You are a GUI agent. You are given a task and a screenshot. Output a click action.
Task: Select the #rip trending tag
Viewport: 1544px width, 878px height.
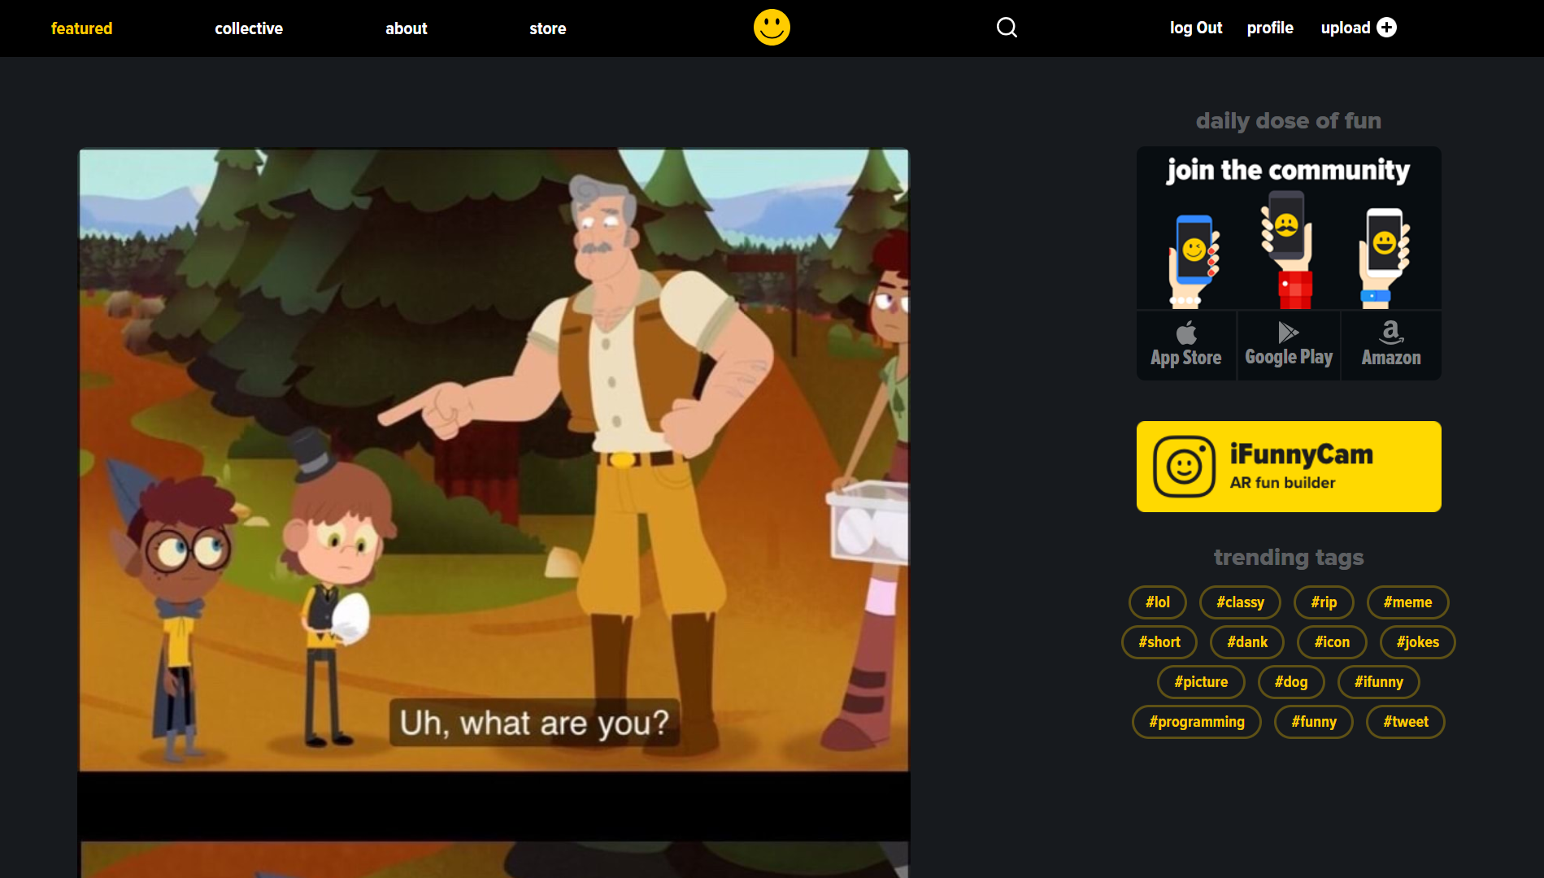[x=1324, y=602]
